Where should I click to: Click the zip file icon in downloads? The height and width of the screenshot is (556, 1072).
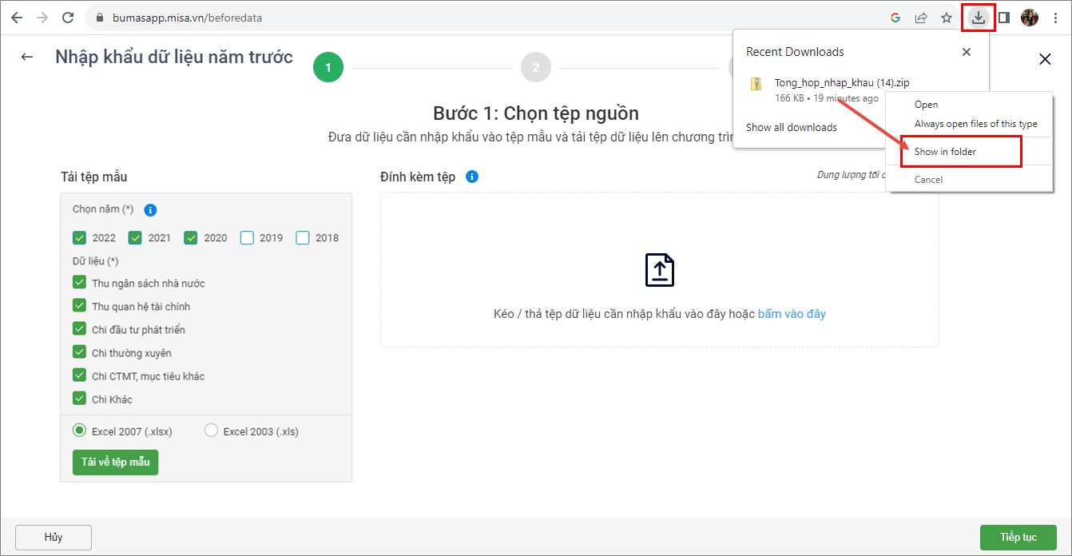756,84
